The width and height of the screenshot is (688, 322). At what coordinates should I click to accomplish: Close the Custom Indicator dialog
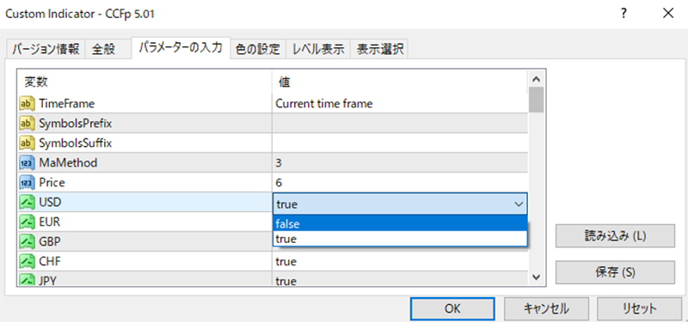click(668, 14)
